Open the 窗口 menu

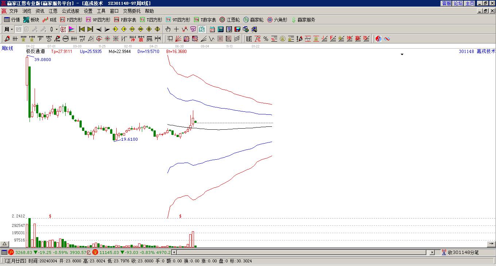[x=114, y=11]
